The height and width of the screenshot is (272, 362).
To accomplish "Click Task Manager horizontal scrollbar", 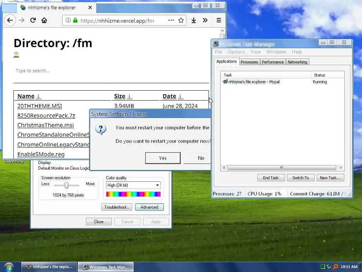I will pos(282,168).
